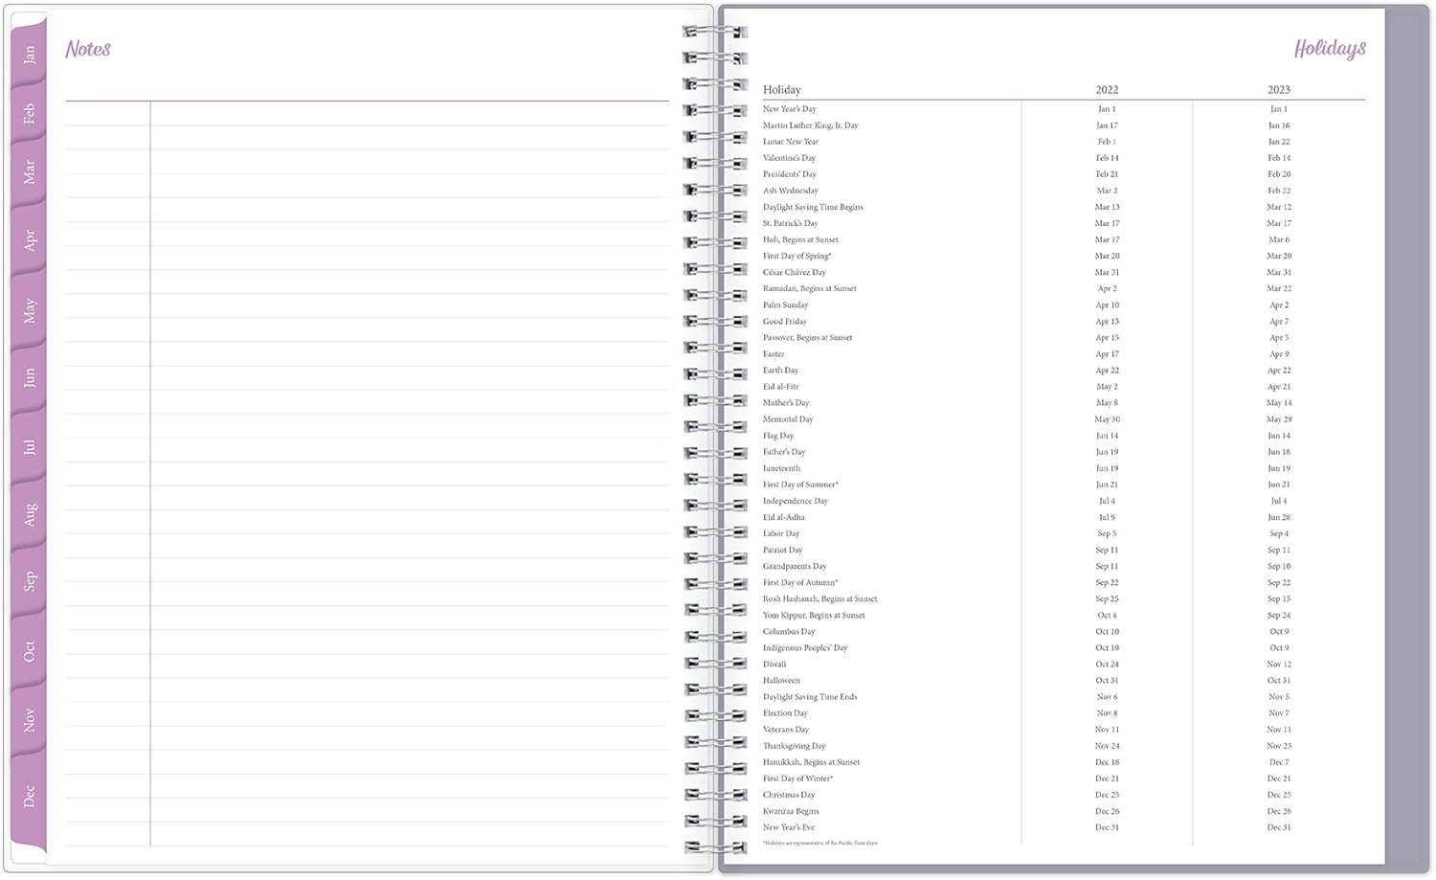Select Martin Luther King, Jr. Day entry
This screenshot has width=1436, height=880.
coord(811,125)
